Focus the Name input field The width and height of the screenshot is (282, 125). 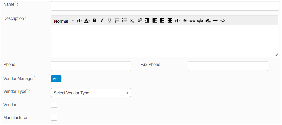point(165,6)
